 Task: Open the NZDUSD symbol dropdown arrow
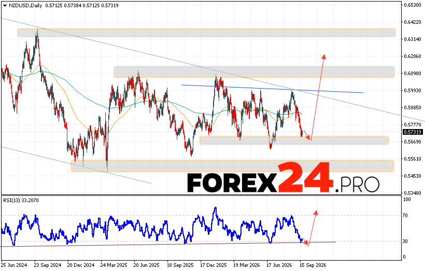coord(5,6)
